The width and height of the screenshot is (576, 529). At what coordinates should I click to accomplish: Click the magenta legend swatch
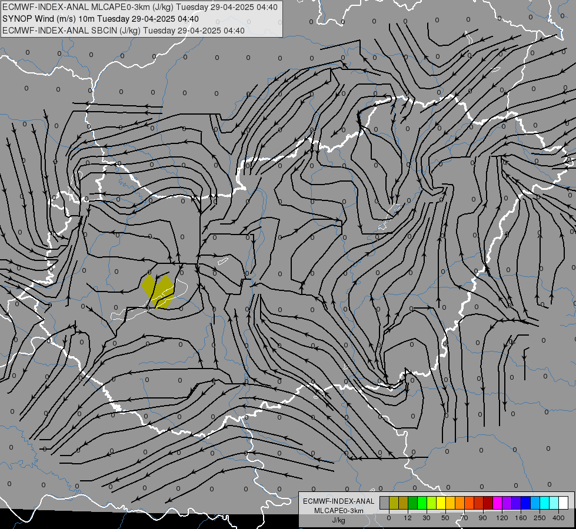[497, 503]
